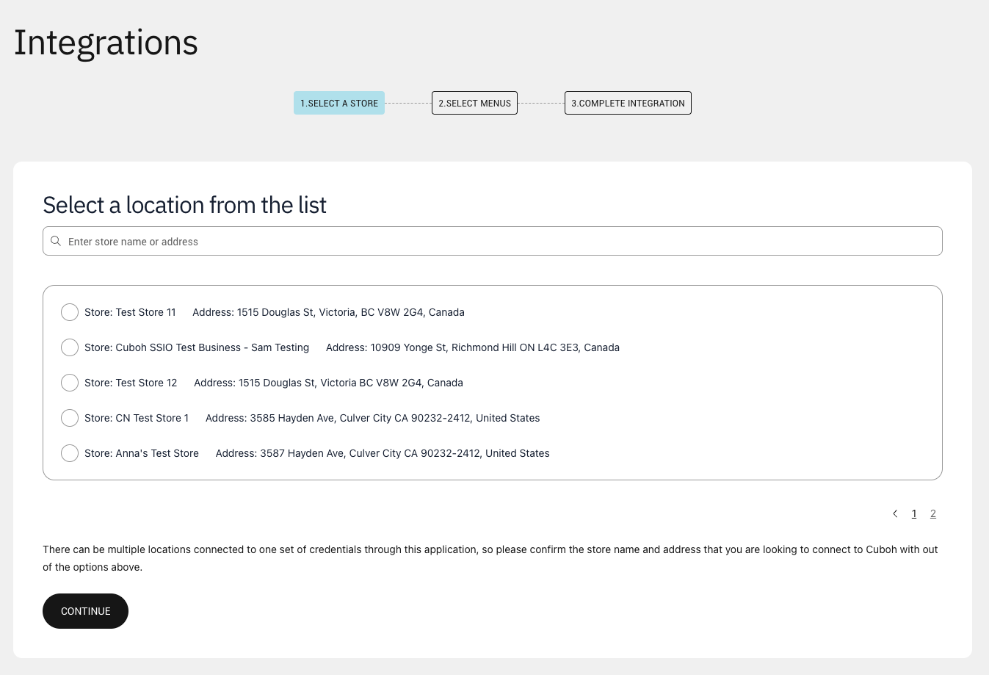Switch to the Select Menus step

coord(474,103)
